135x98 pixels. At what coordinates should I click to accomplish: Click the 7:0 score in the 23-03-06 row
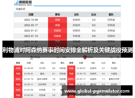[54, 90]
